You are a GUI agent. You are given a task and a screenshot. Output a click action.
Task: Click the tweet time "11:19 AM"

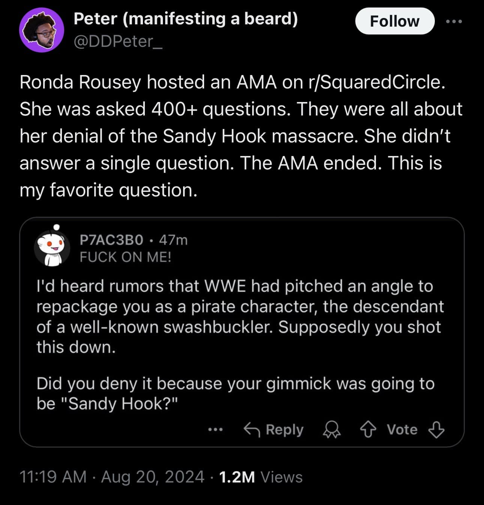(53, 477)
